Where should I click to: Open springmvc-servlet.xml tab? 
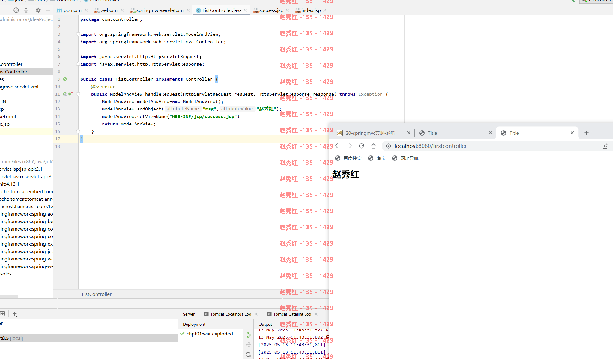pyautogui.click(x=157, y=10)
